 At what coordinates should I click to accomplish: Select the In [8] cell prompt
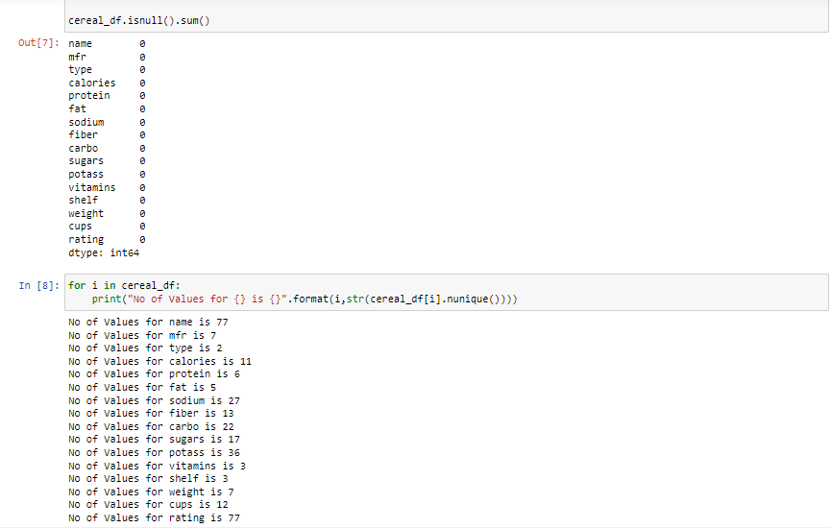38,285
